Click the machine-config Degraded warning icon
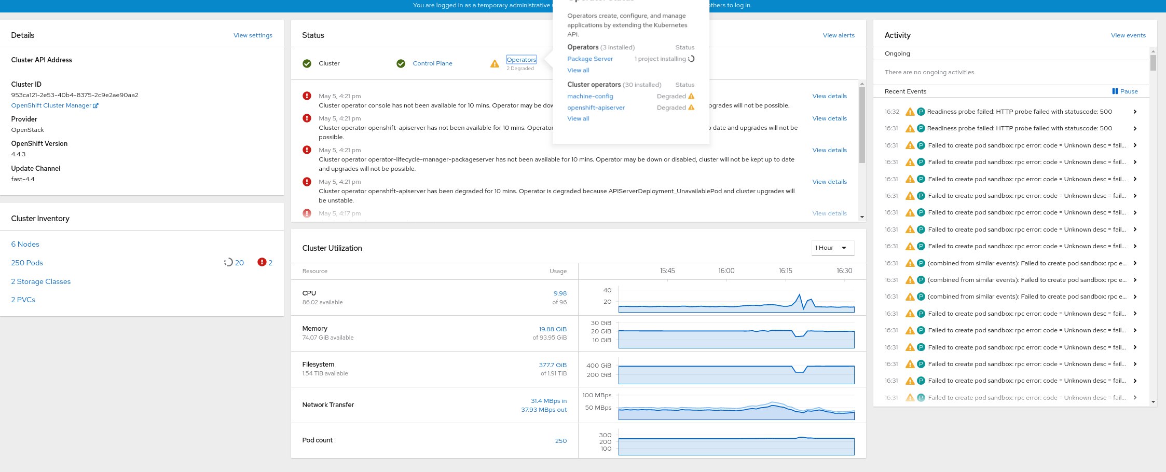Screen dimensions: 1166x472 click(x=691, y=96)
